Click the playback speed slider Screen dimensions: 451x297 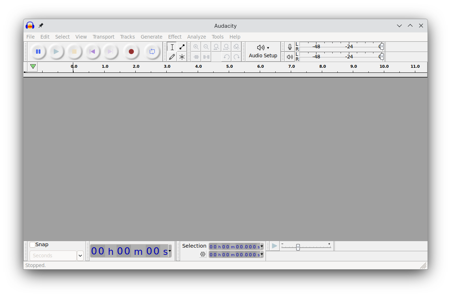(298, 247)
